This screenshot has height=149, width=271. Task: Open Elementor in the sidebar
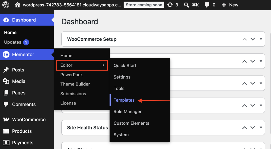[x=27, y=55]
